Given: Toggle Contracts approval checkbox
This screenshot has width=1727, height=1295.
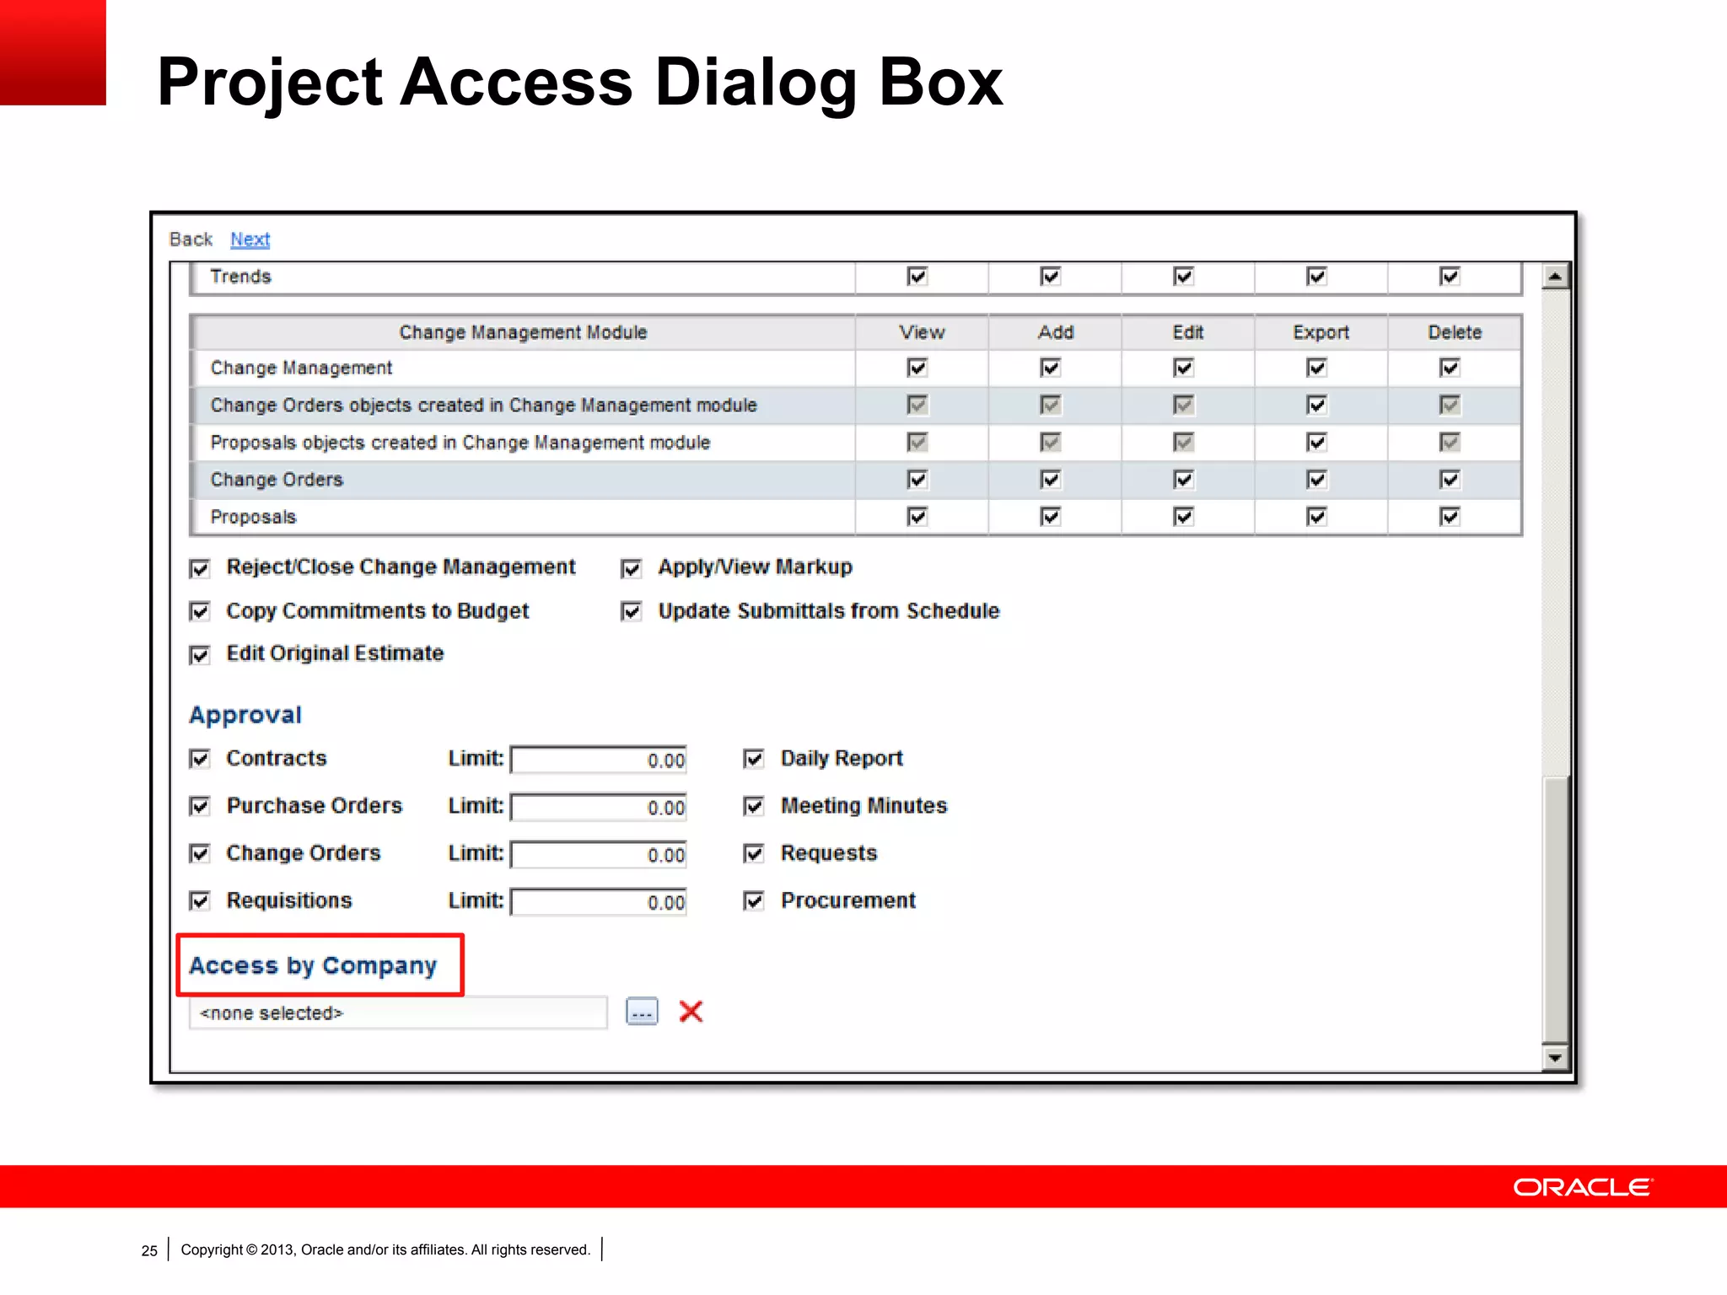Looking at the screenshot, I should pos(200,759).
